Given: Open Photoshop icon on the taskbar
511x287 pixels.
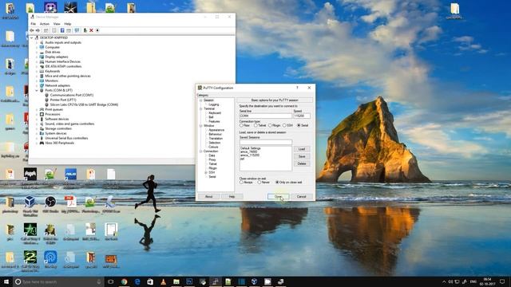Looking at the screenshot, I should point(189,281).
